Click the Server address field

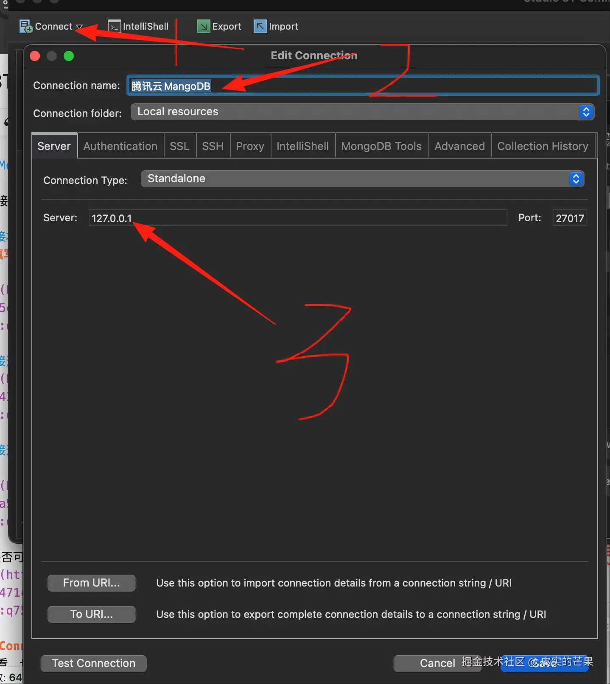[x=298, y=218]
